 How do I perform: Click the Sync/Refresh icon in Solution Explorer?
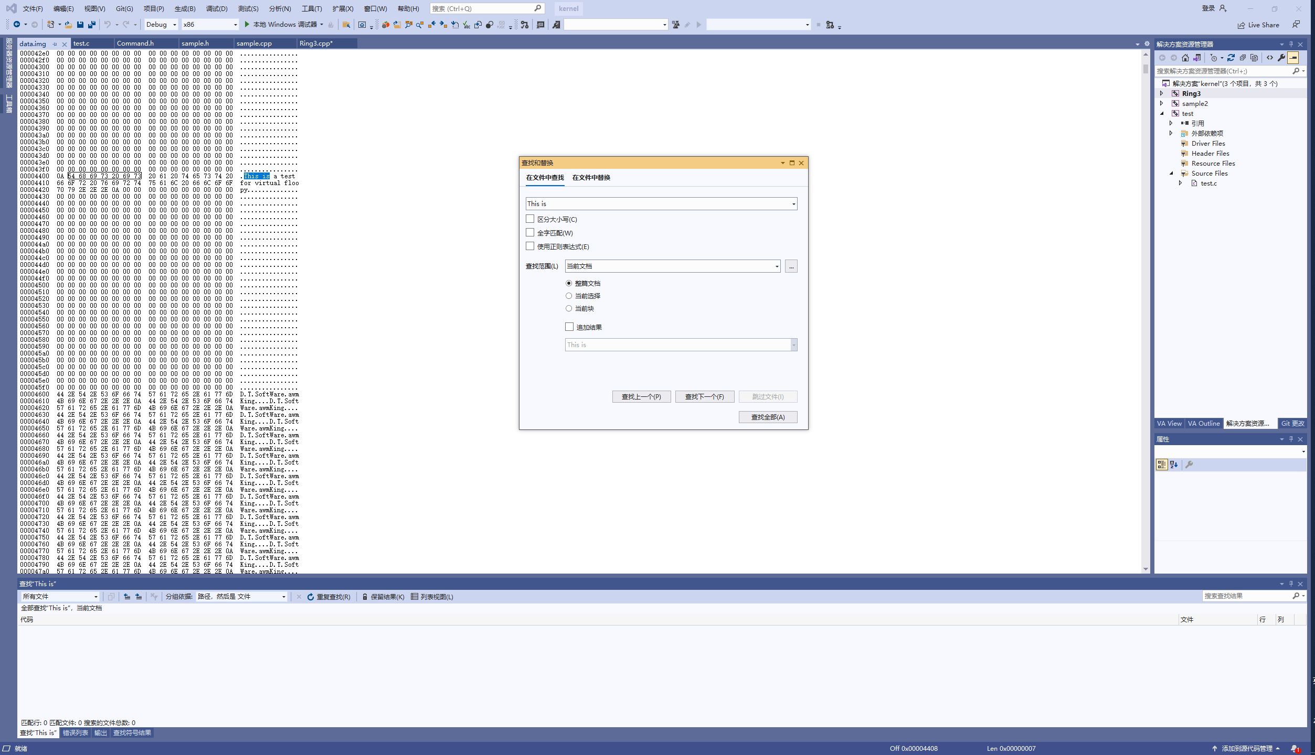1231,58
